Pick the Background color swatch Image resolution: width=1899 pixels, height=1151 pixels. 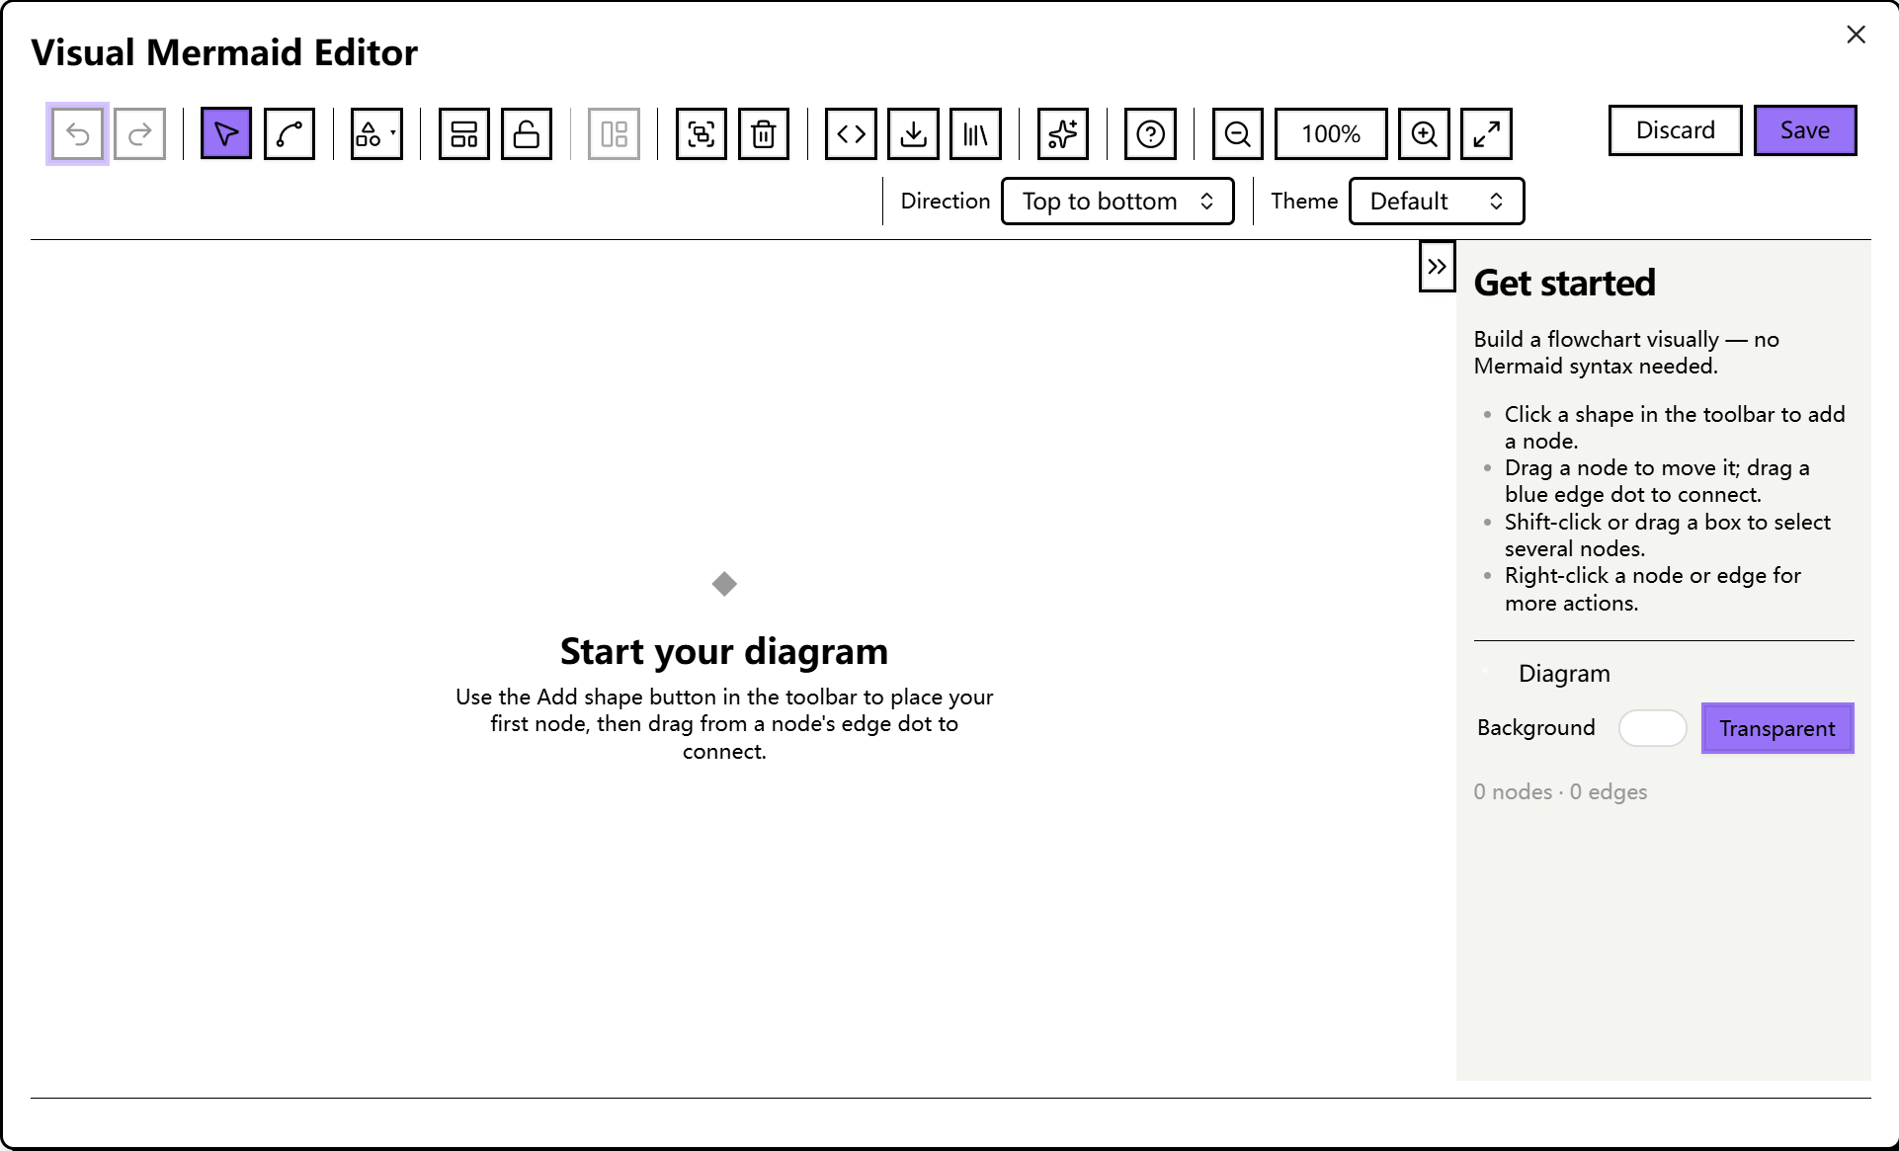(x=1652, y=728)
